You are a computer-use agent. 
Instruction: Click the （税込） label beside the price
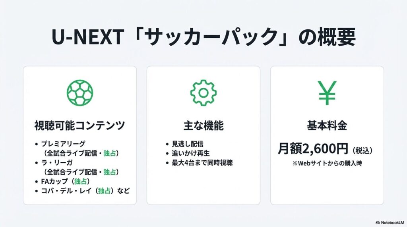point(362,150)
